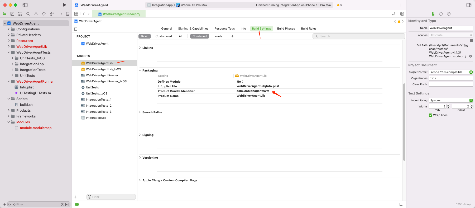Open the find navigator magnifier
The image size is (475, 208).
(28, 14)
